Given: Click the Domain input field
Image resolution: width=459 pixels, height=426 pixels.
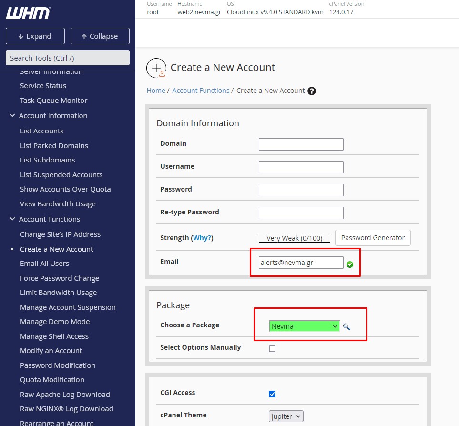Looking at the screenshot, I should [x=301, y=144].
